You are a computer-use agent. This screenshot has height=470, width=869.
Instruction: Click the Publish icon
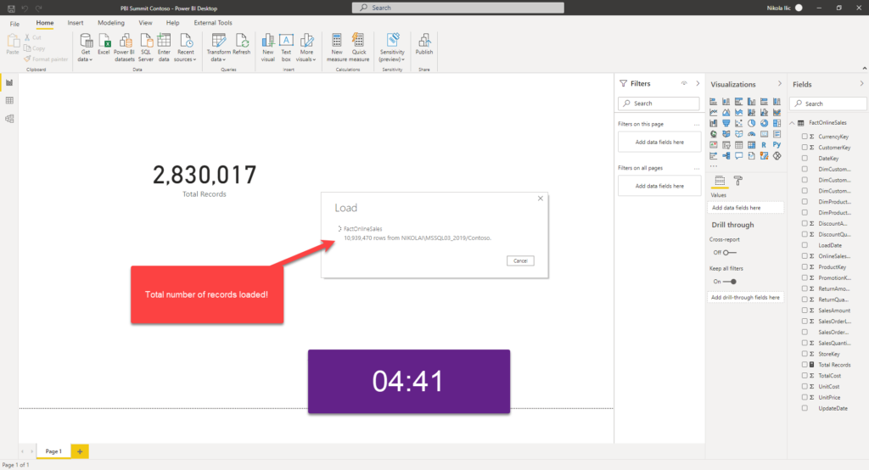[x=424, y=44]
